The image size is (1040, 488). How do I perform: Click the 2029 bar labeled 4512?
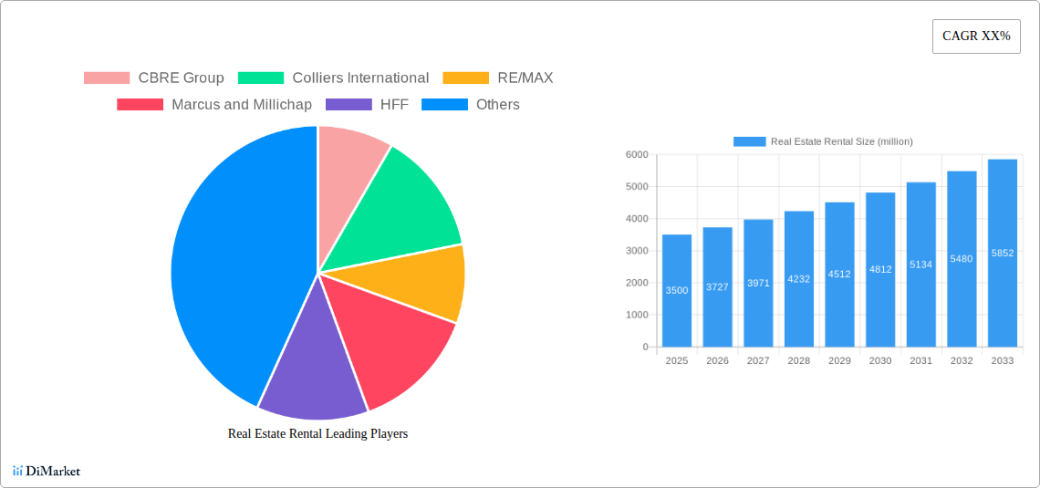coord(839,274)
